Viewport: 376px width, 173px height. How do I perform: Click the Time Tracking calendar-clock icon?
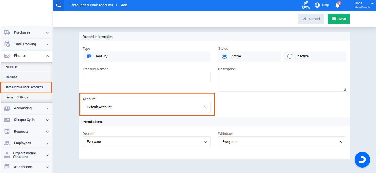(x=7, y=44)
